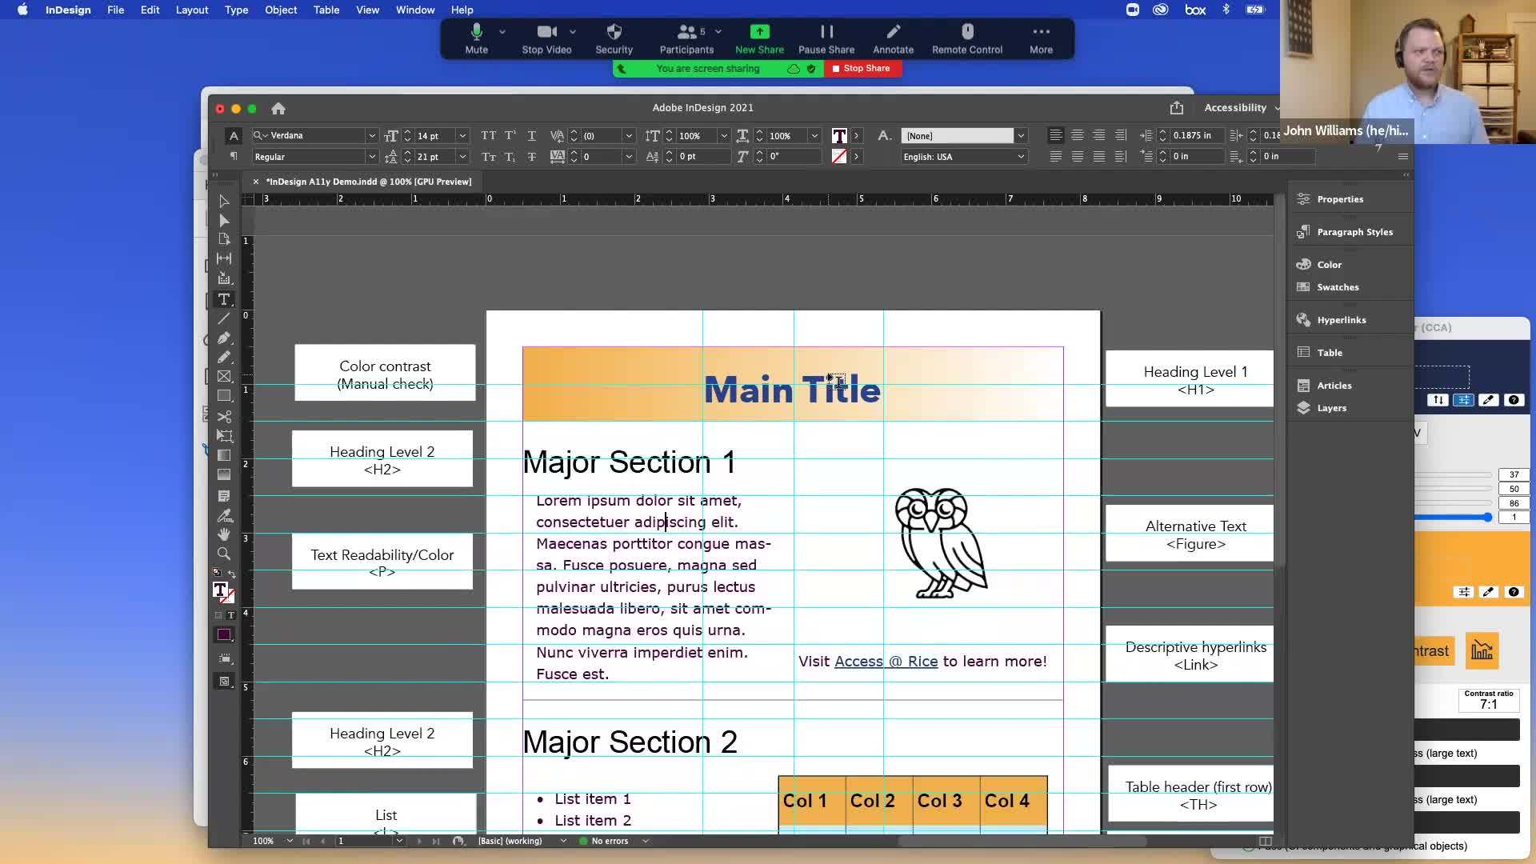Viewport: 1536px width, 864px height.
Task: Open the Type menu
Action: tap(236, 10)
